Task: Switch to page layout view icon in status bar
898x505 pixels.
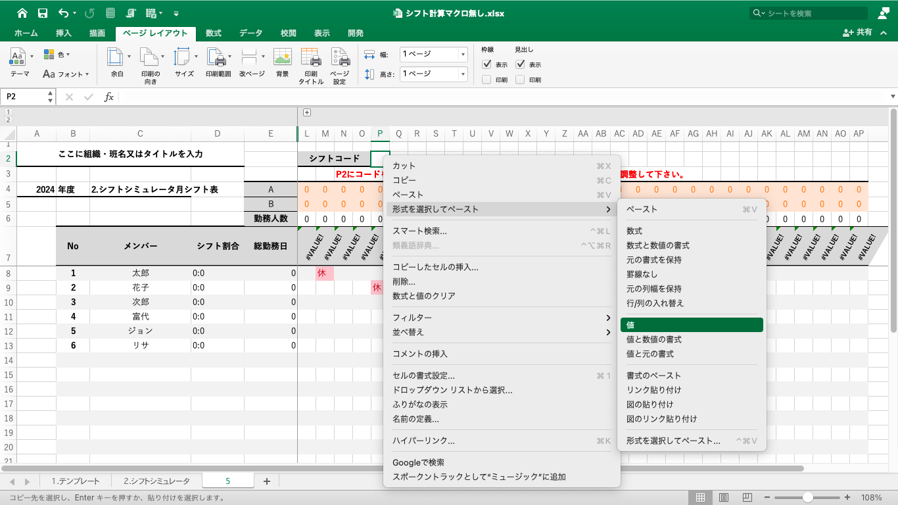Action: point(723,498)
